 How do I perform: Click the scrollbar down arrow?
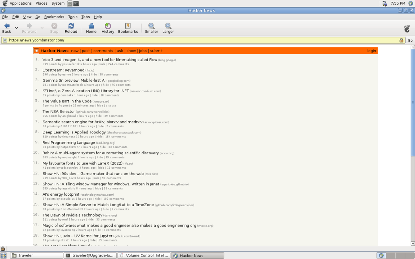[412, 244]
